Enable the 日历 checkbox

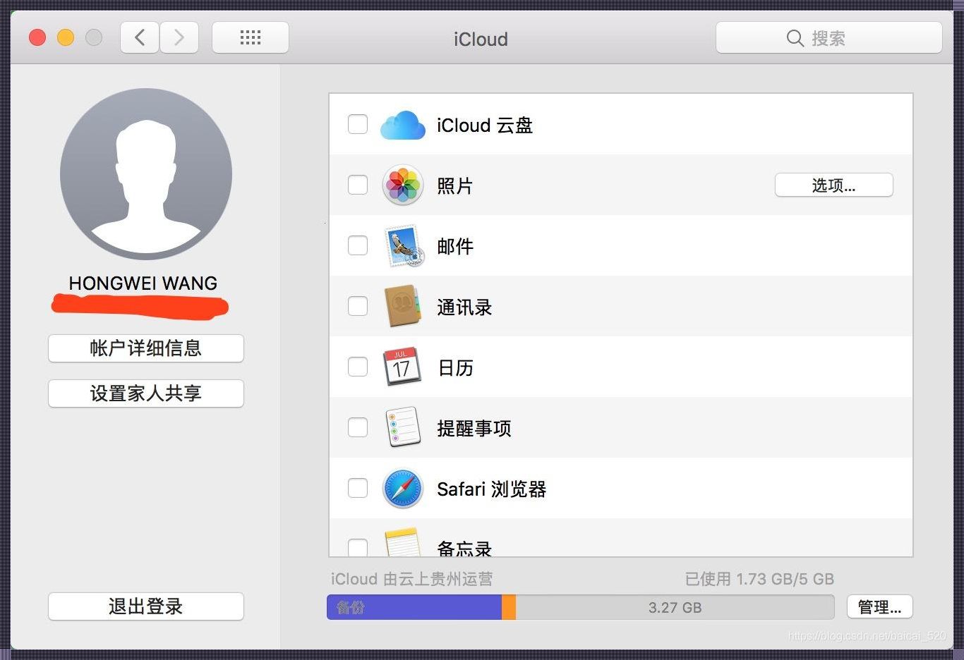click(358, 367)
